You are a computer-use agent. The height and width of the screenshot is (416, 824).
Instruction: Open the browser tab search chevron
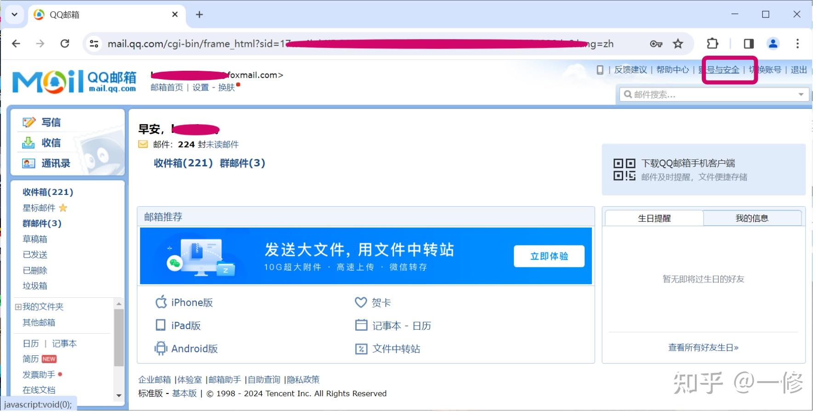pos(14,14)
